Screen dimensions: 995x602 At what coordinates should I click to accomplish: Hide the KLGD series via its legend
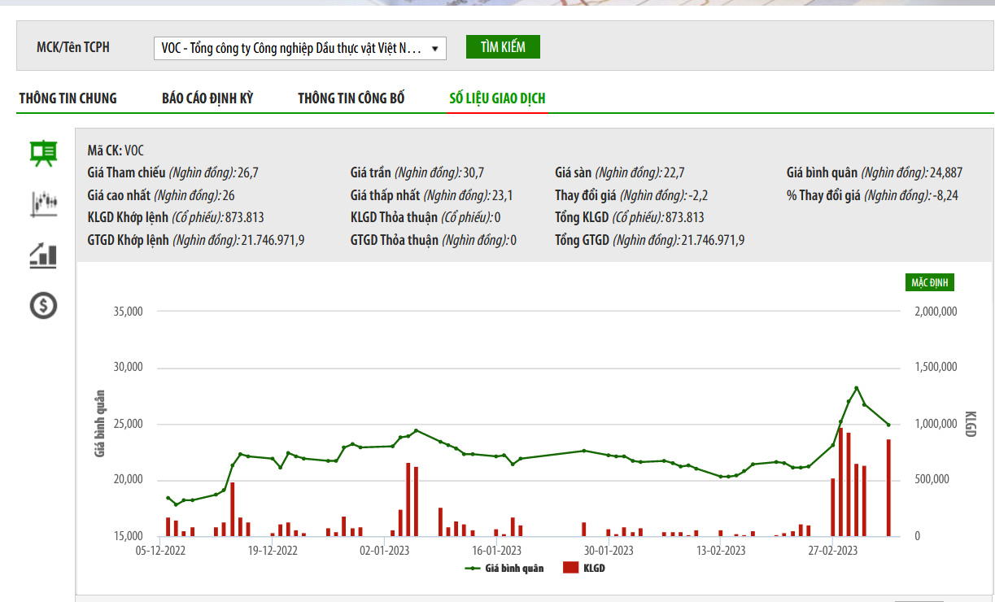coord(584,568)
